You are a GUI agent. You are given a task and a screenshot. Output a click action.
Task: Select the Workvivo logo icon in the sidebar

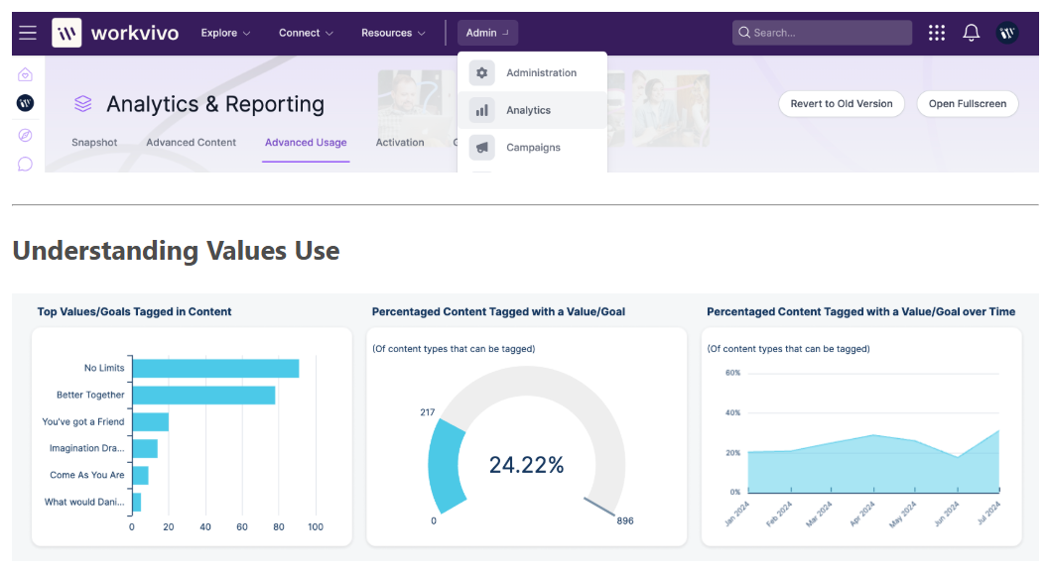coord(25,102)
